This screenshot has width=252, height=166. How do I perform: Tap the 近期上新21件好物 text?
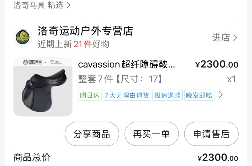click(74, 44)
